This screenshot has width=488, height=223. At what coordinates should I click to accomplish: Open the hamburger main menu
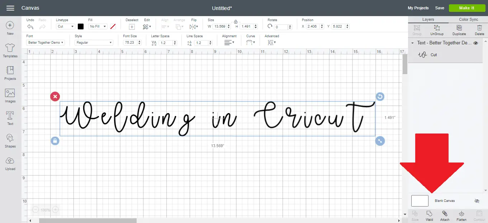coord(10,8)
